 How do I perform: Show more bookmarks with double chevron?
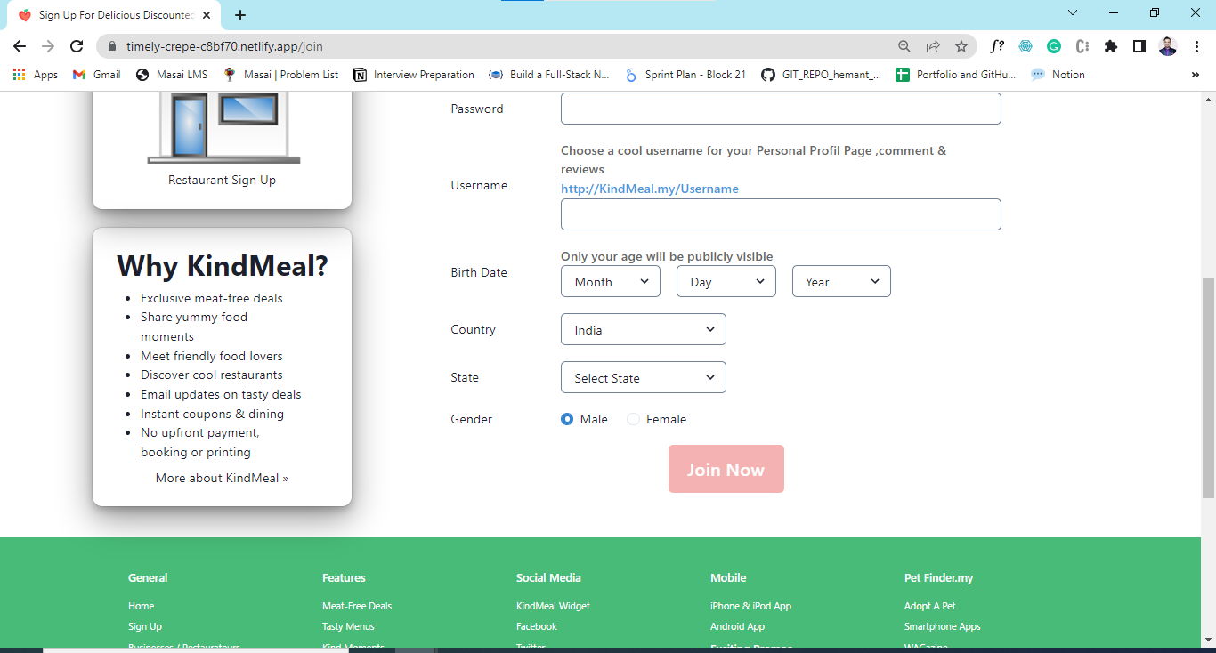coord(1195,75)
